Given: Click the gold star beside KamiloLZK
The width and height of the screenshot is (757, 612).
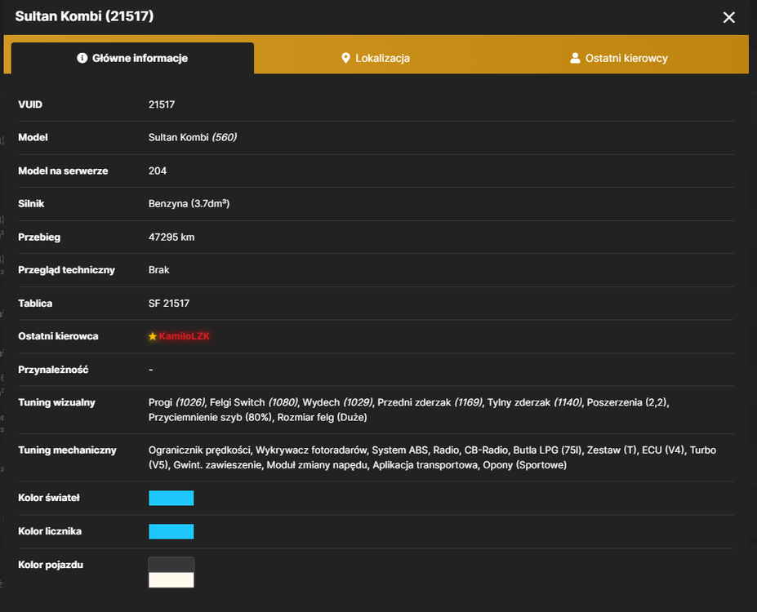Looking at the screenshot, I should pos(153,337).
